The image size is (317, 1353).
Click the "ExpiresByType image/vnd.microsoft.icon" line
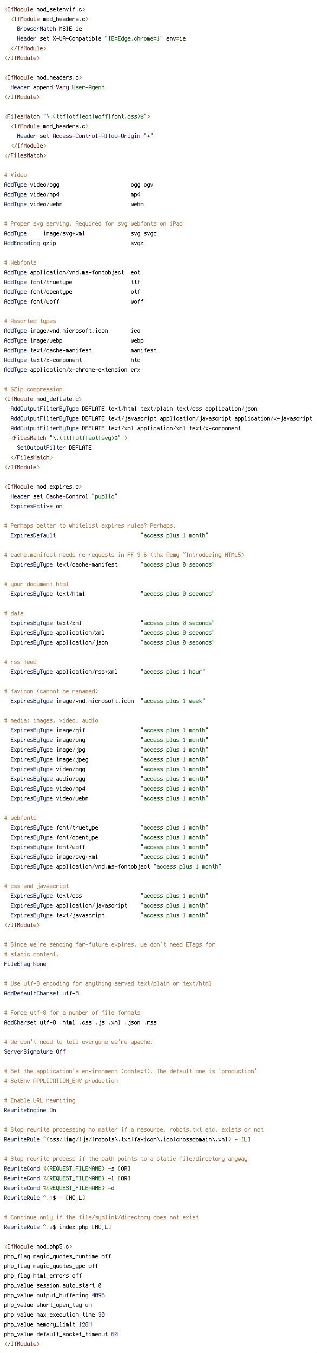108,701
